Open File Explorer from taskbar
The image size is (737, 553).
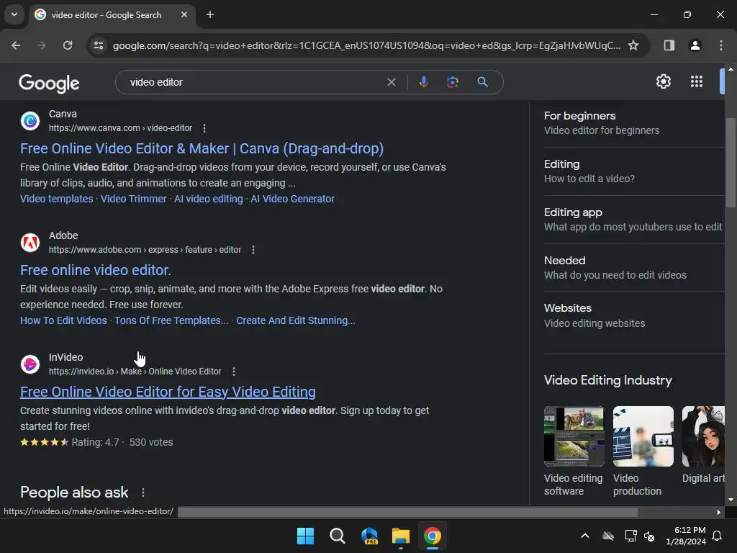400,536
